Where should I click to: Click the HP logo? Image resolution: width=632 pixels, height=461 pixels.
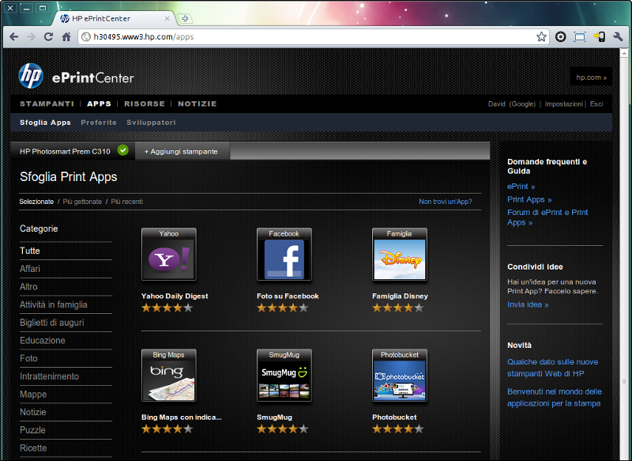pos(31,76)
